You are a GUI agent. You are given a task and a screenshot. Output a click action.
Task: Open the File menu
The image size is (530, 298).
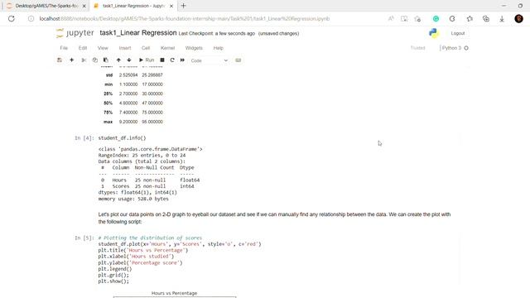click(x=64, y=48)
